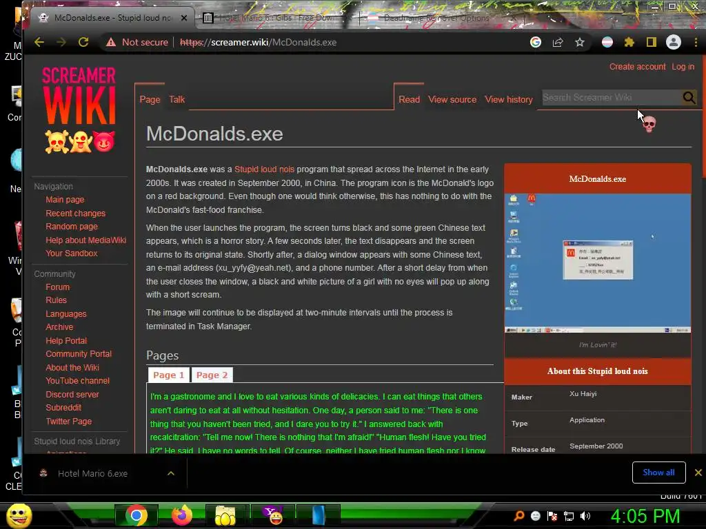Open the Languages link
Image resolution: width=706 pixels, height=529 pixels.
pyautogui.click(x=65, y=314)
